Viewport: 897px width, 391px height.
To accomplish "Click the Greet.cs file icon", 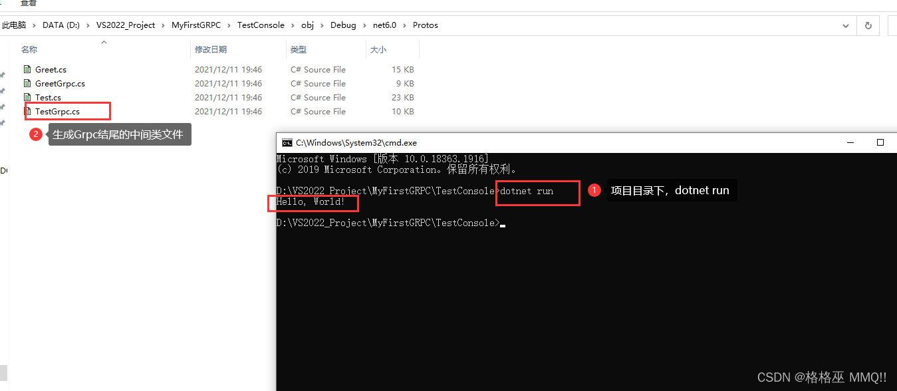I will (27, 69).
